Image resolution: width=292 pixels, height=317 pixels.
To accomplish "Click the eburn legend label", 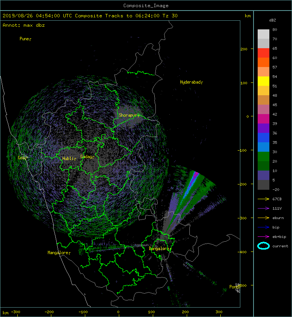I will (x=278, y=218).
